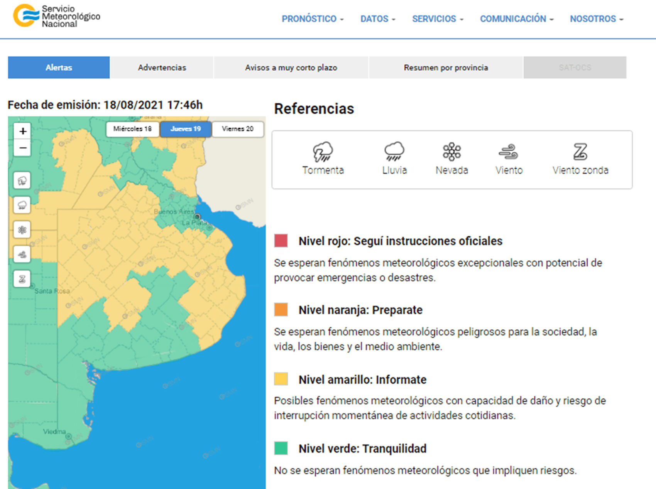Screen dimensions: 656x489
Task: Click the Nivel naranja color swatch
Action: click(x=281, y=310)
